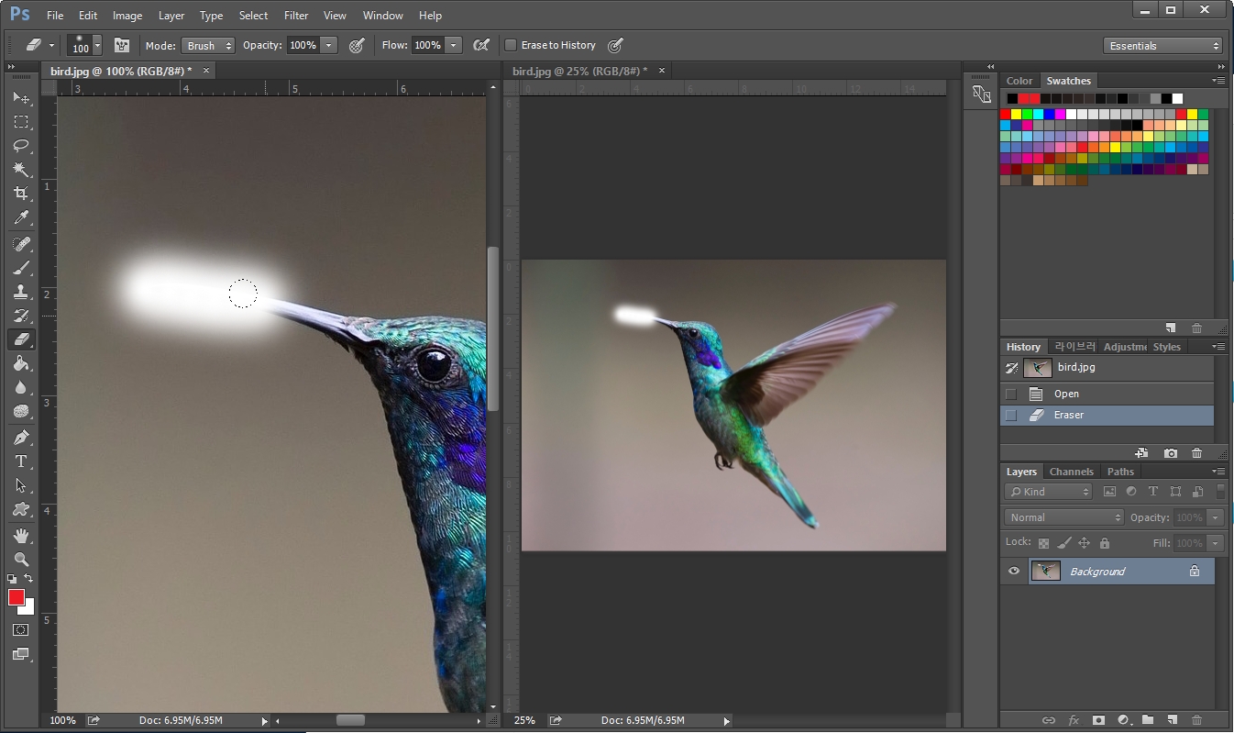This screenshot has height=733, width=1234.
Task: Create new snapshot camera icon in History
Action: pos(1171,453)
